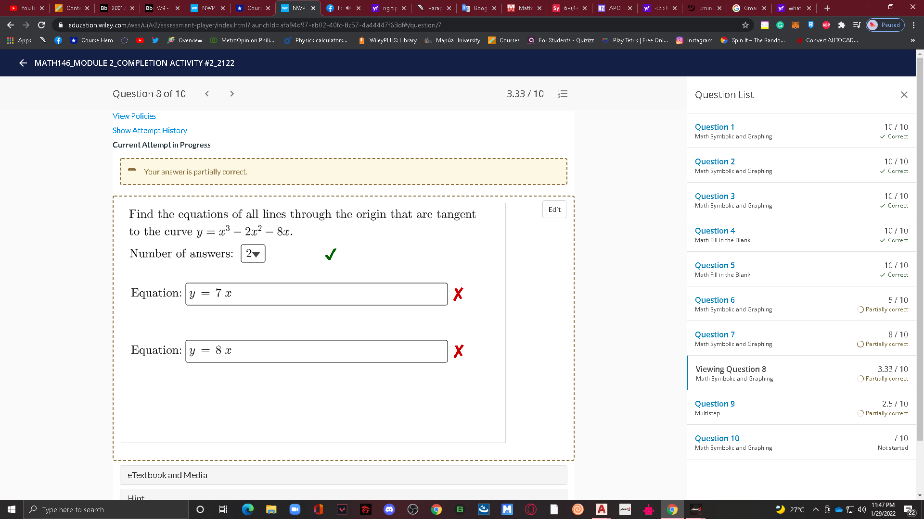This screenshot has width=924, height=519.
Task: Click the Edit button
Action: click(554, 210)
